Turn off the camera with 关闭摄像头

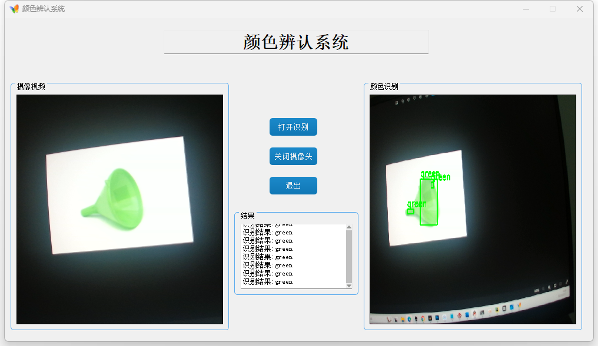tap(293, 156)
